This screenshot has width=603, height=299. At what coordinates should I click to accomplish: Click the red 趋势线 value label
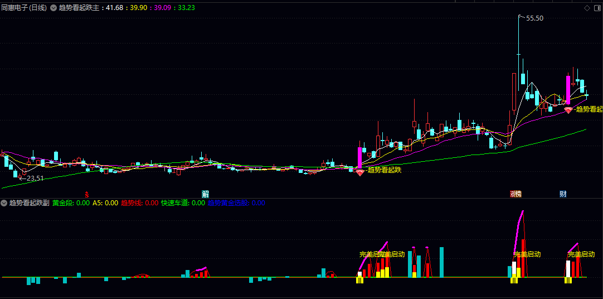[139, 203]
